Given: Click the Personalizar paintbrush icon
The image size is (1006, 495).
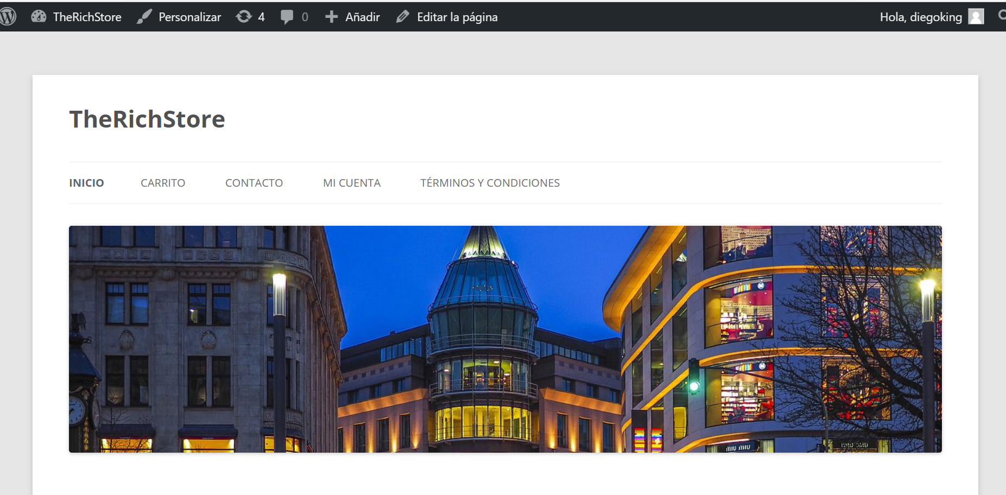Looking at the screenshot, I should click(x=144, y=17).
